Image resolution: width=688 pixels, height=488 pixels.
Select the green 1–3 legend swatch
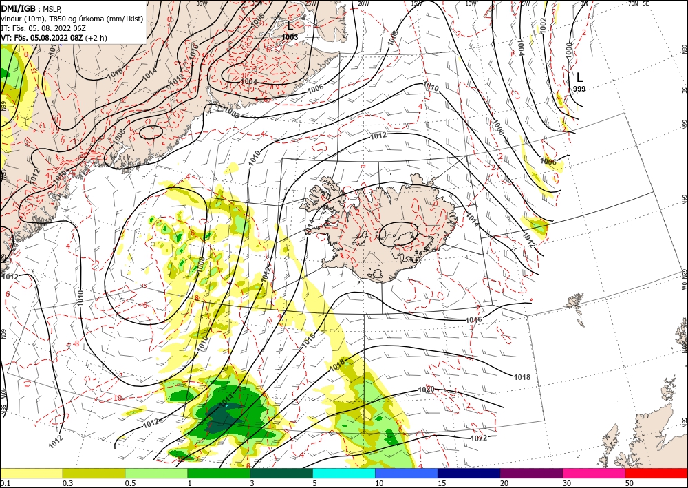click(x=219, y=473)
